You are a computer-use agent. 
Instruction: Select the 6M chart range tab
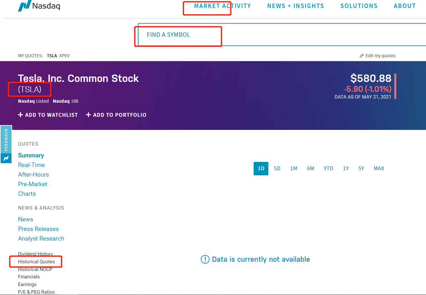311,169
